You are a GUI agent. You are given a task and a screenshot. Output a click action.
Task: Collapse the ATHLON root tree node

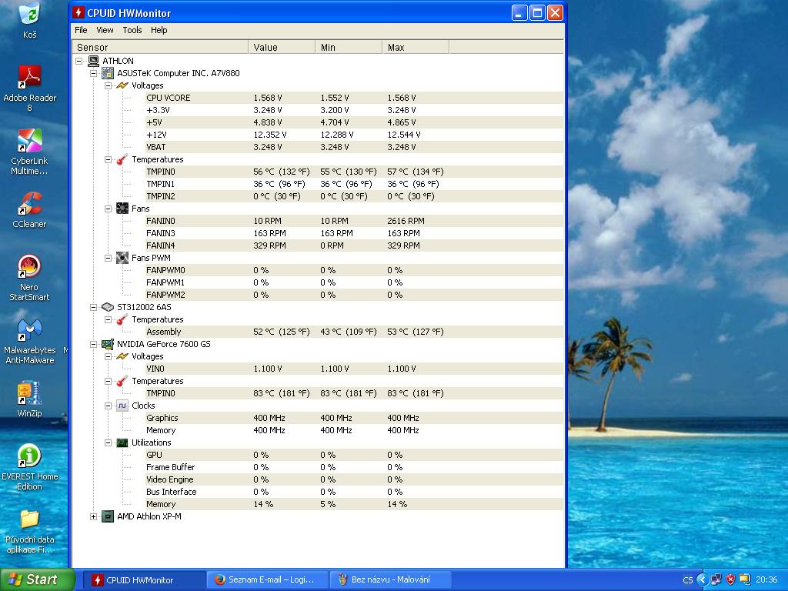[x=79, y=61]
